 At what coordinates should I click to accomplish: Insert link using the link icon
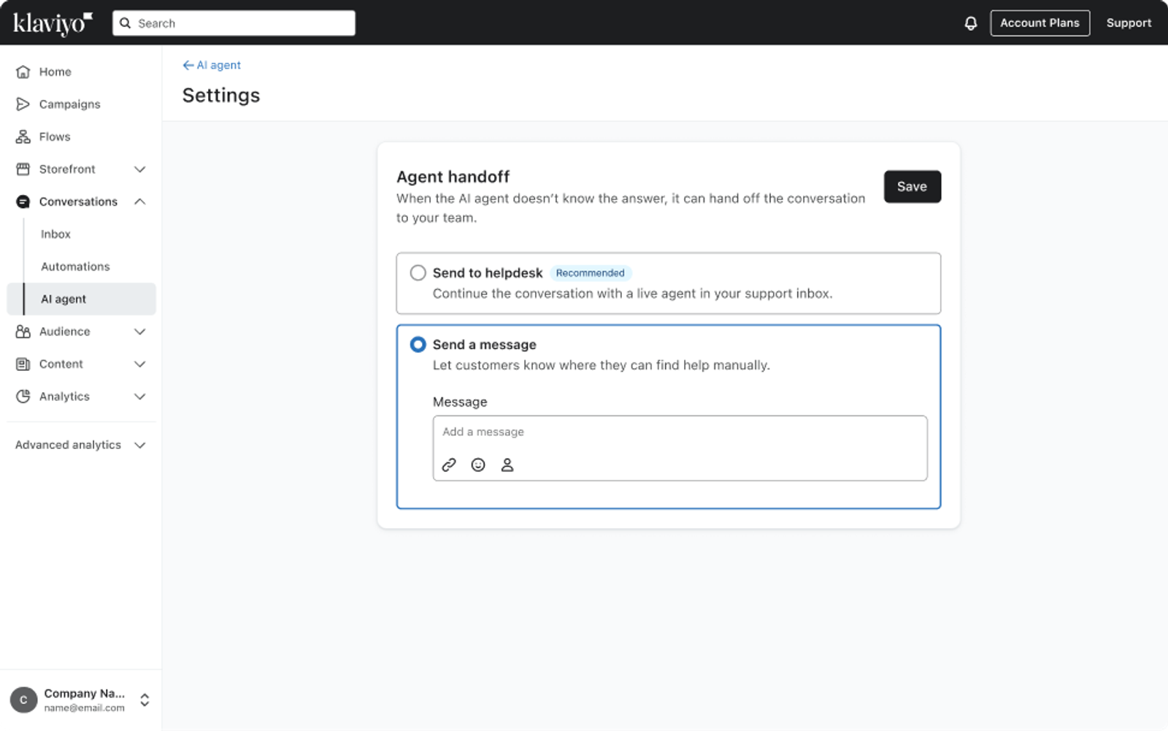tap(449, 464)
